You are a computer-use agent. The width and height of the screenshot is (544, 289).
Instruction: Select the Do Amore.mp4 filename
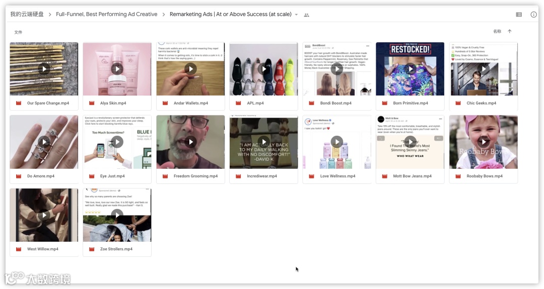pyautogui.click(x=41, y=176)
